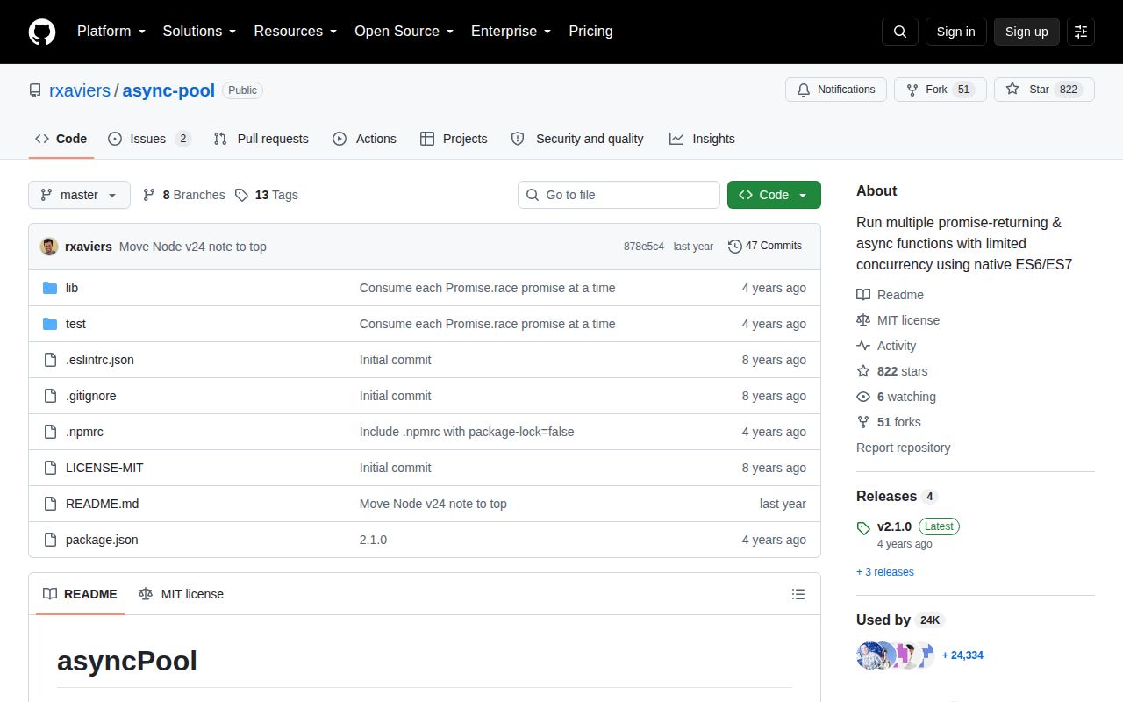
Task: Go to GitHub home via Octocat logo
Action: tap(42, 32)
